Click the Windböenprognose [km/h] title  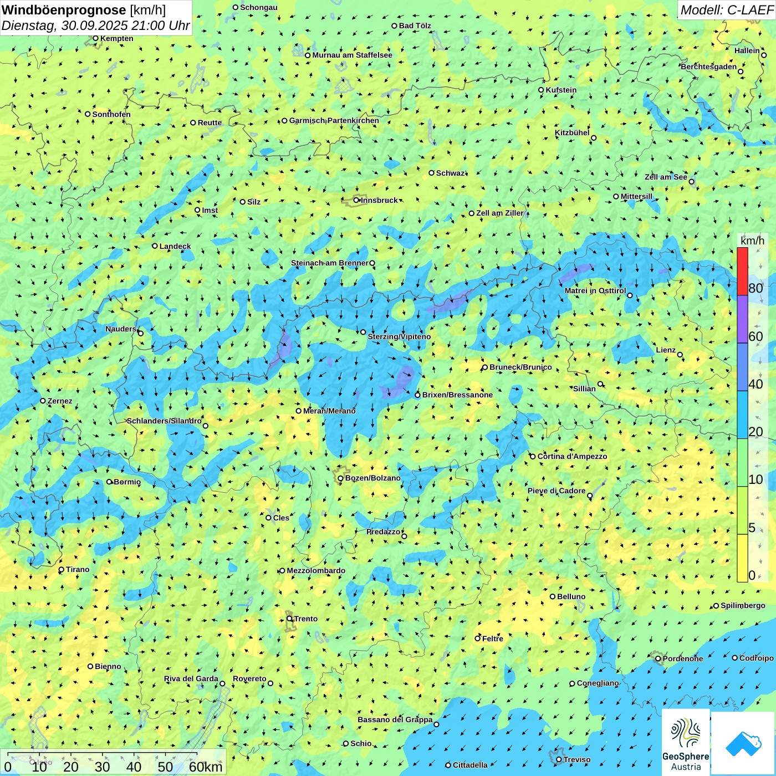[x=84, y=9]
